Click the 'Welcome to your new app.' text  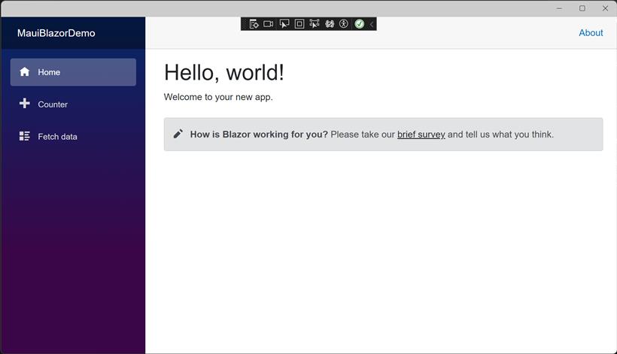coord(218,97)
